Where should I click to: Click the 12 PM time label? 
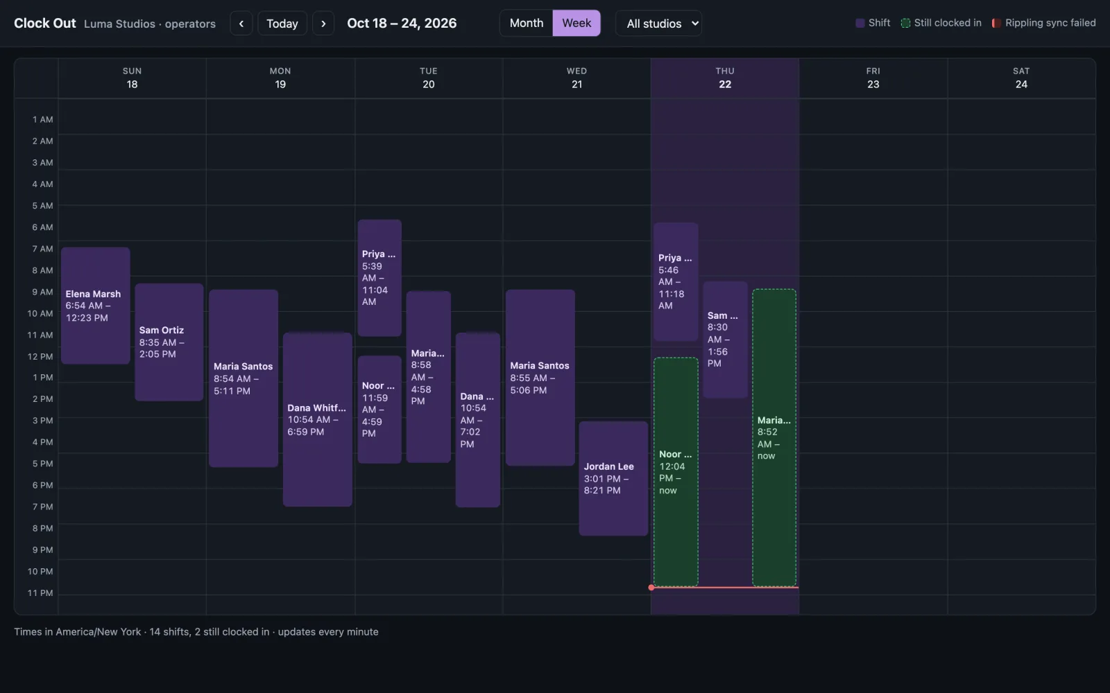[40, 356]
